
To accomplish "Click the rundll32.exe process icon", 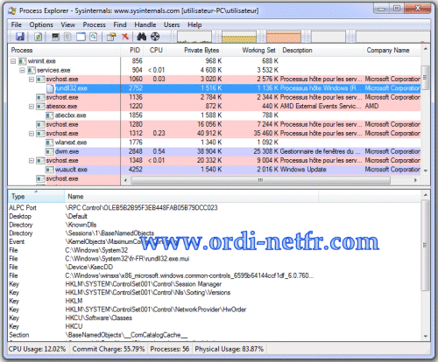I will coord(51,88).
